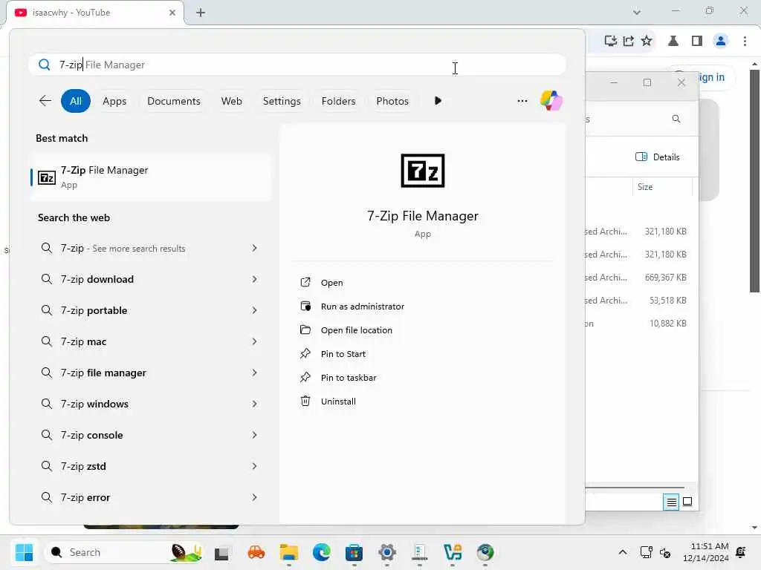Expand the "7-zip portable" suggestion chevron
The height and width of the screenshot is (570, 761).
coord(254,310)
